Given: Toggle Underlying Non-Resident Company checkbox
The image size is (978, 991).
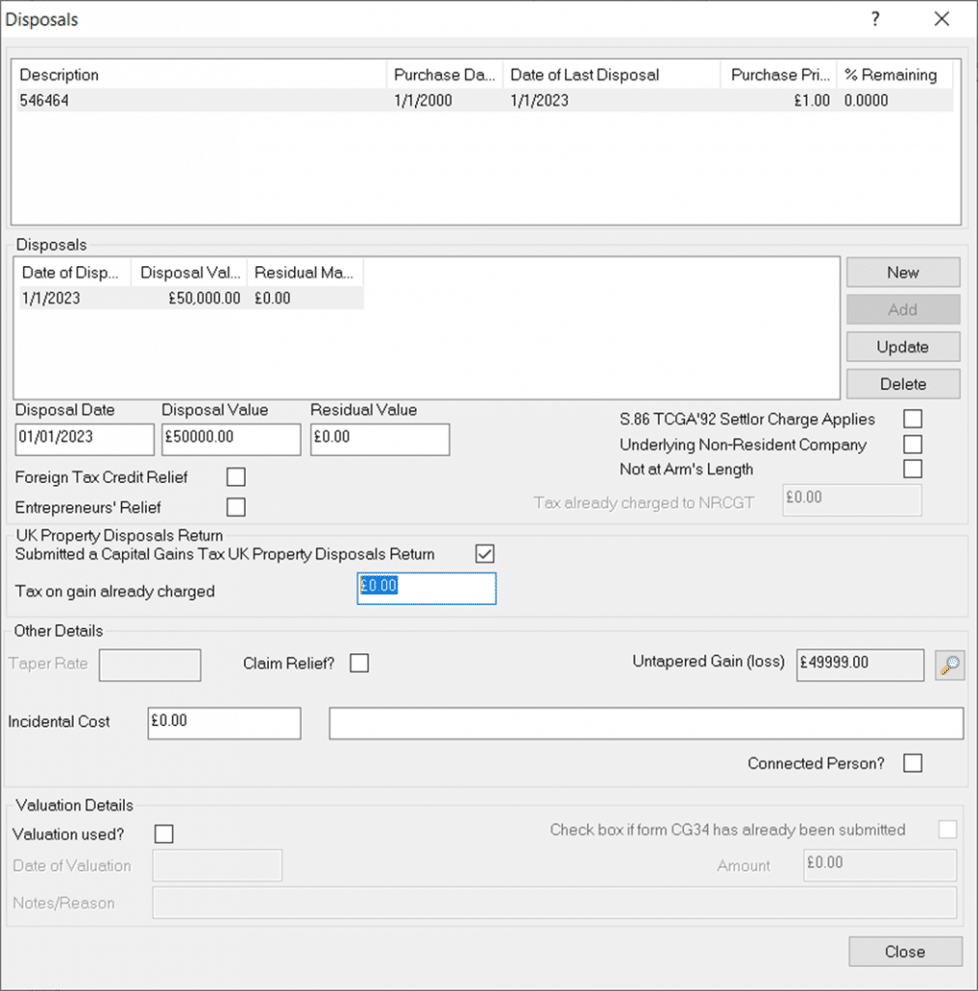Looking at the screenshot, I should coord(912,444).
